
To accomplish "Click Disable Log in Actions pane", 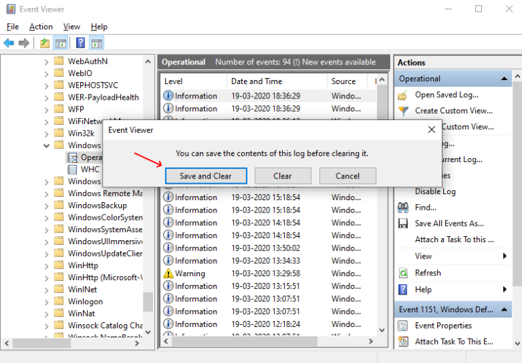I will point(435,191).
